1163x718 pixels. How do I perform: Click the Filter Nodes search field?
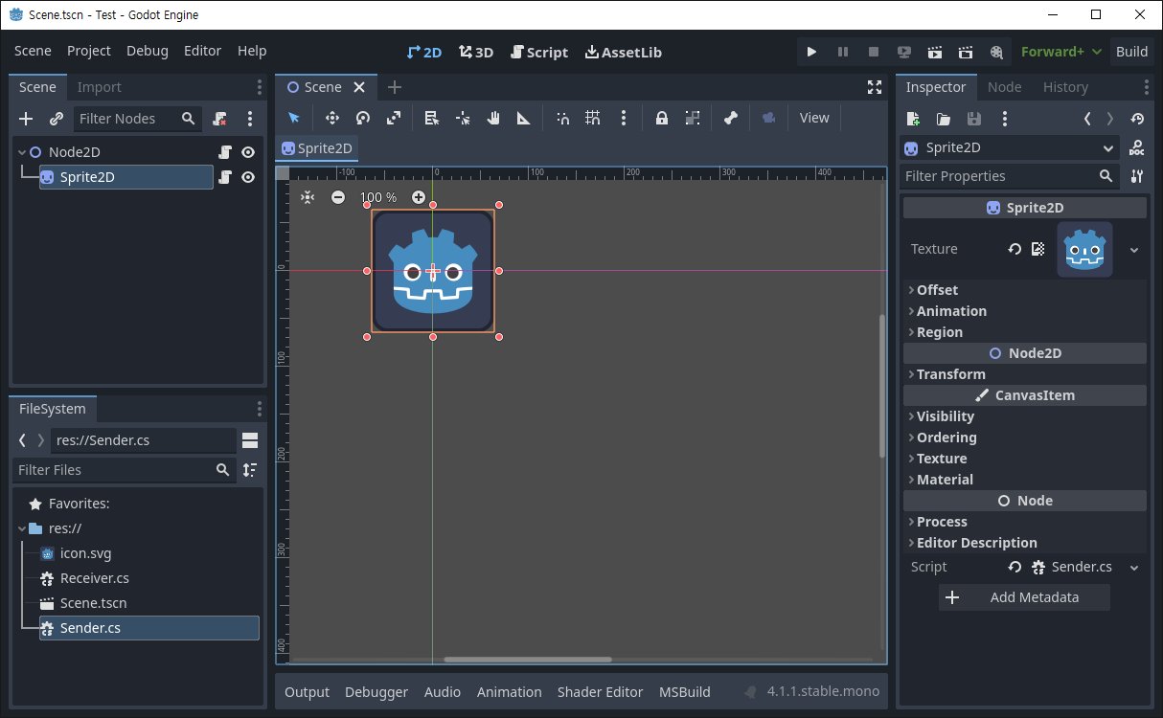tap(138, 119)
